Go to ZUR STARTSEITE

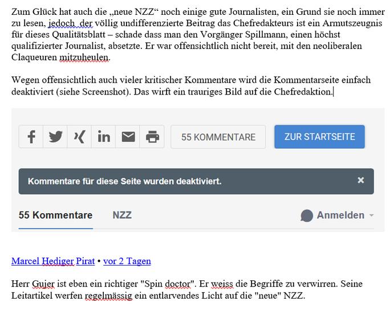pos(320,137)
